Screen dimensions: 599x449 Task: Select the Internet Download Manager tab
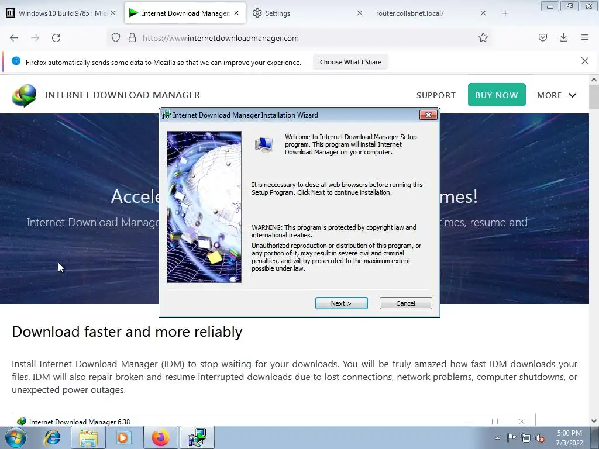(x=185, y=13)
